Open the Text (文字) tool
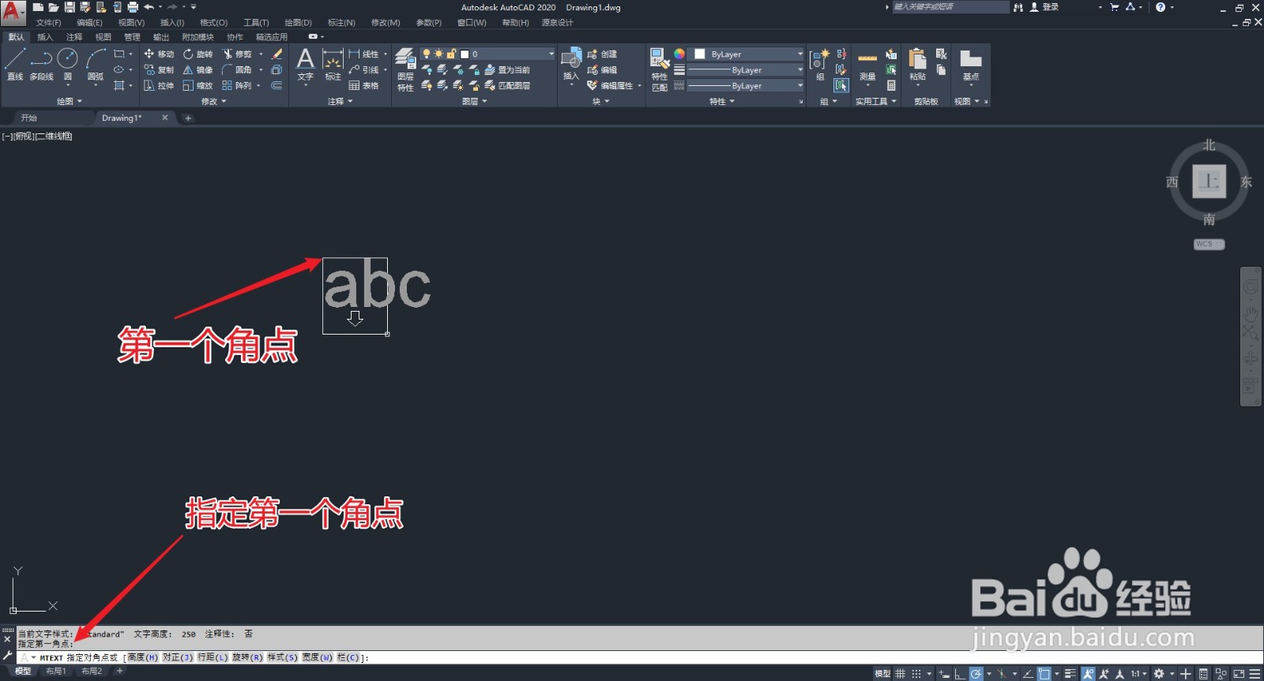Screen dimensions: 1264x681 [305, 64]
